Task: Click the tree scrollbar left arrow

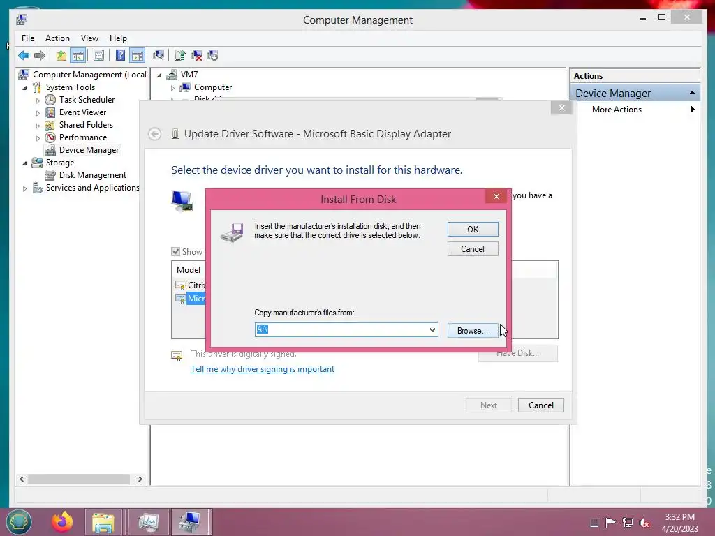Action: coord(22,479)
